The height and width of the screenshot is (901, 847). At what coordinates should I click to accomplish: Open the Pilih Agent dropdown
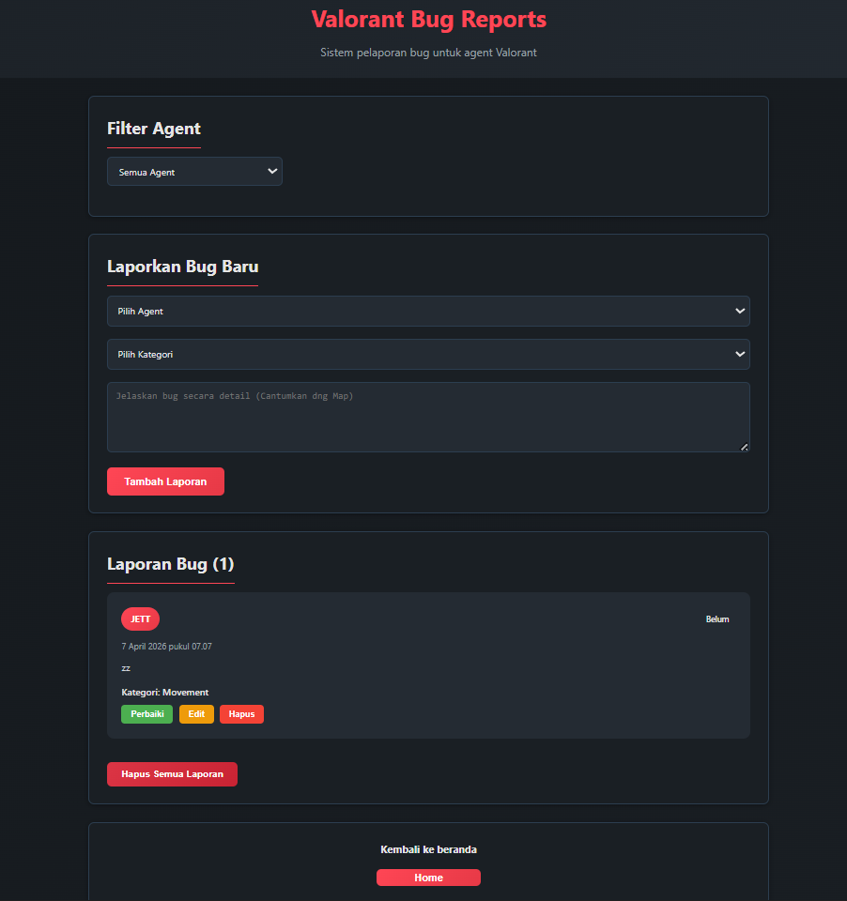(x=428, y=311)
